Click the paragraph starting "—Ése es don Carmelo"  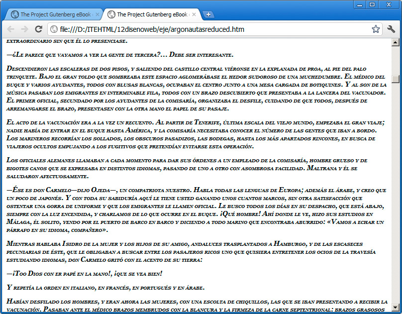(196, 210)
